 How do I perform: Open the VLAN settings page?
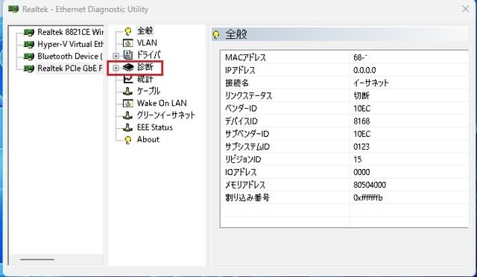click(147, 43)
